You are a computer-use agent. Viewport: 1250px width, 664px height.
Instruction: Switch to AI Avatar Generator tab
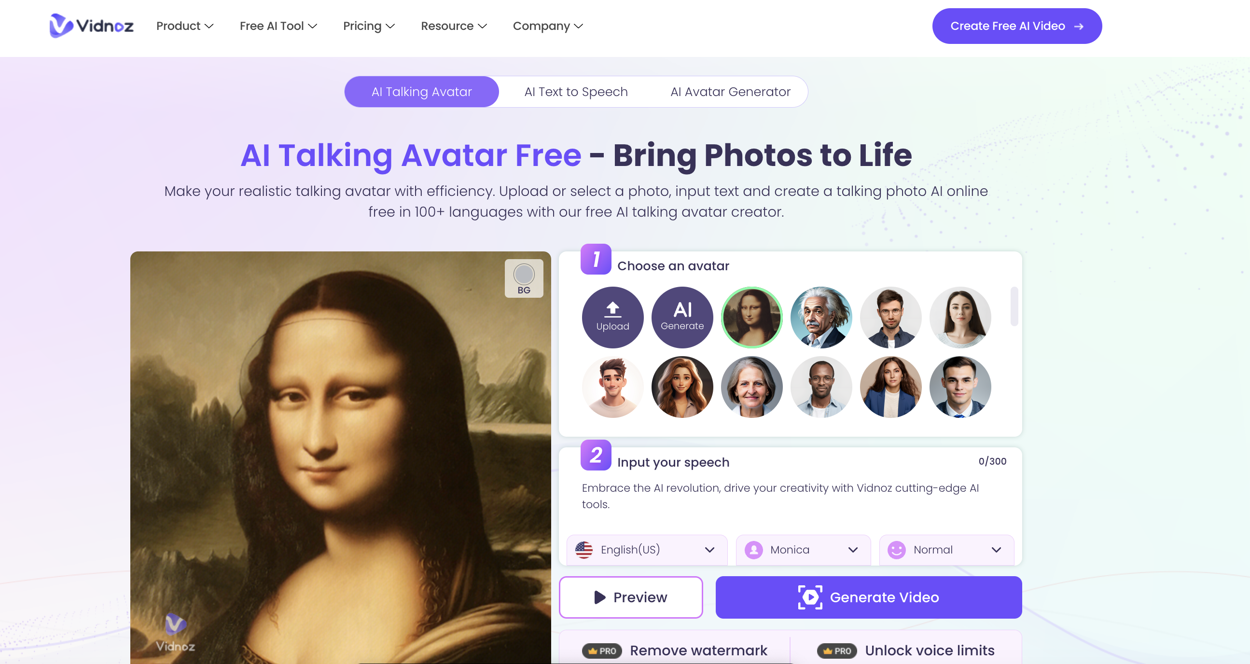tap(730, 91)
